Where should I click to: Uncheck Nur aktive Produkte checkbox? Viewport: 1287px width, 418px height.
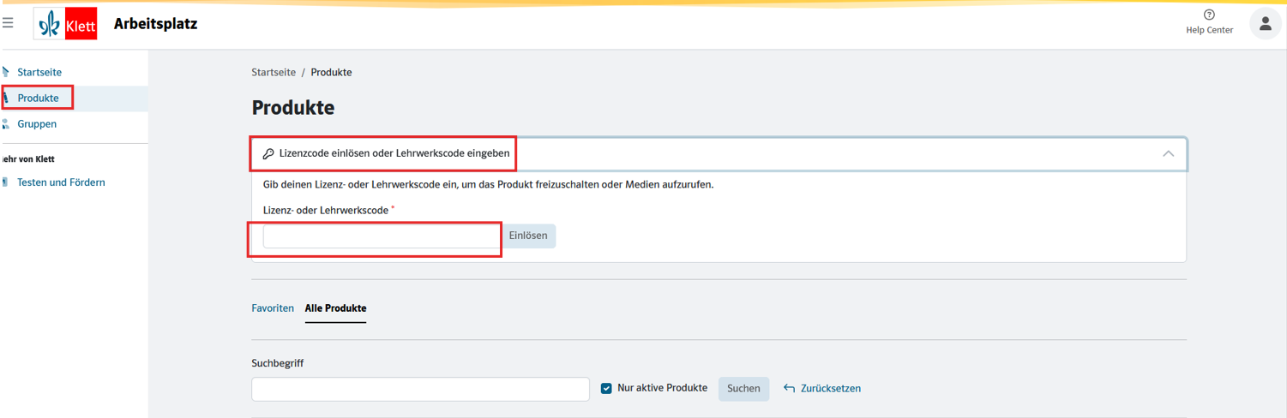tap(606, 388)
